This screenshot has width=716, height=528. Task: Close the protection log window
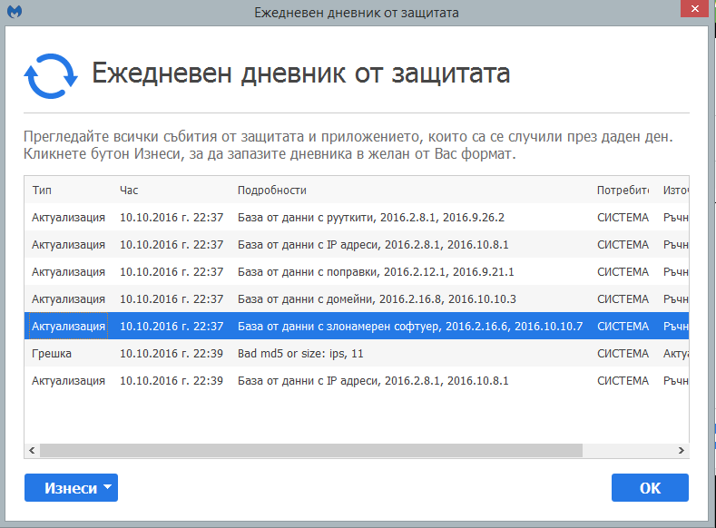pos(694,9)
